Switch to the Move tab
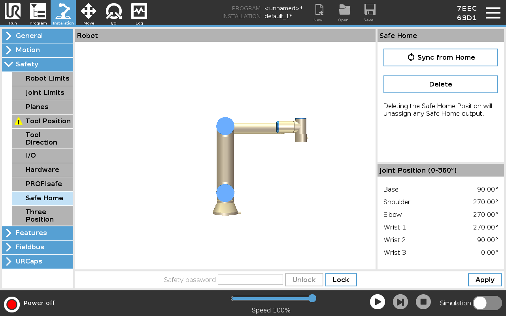Image resolution: width=506 pixels, height=316 pixels. (x=89, y=12)
